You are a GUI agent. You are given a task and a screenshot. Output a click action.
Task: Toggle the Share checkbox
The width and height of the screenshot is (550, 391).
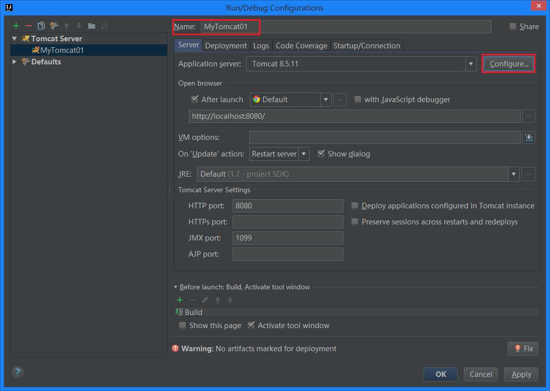[x=513, y=26]
